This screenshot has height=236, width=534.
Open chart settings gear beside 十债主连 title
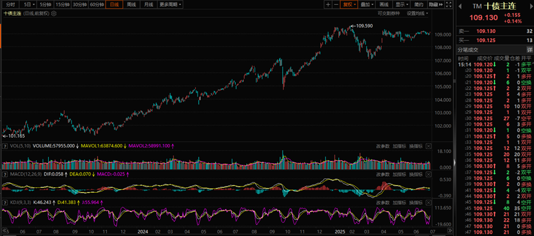click(54, 14)
